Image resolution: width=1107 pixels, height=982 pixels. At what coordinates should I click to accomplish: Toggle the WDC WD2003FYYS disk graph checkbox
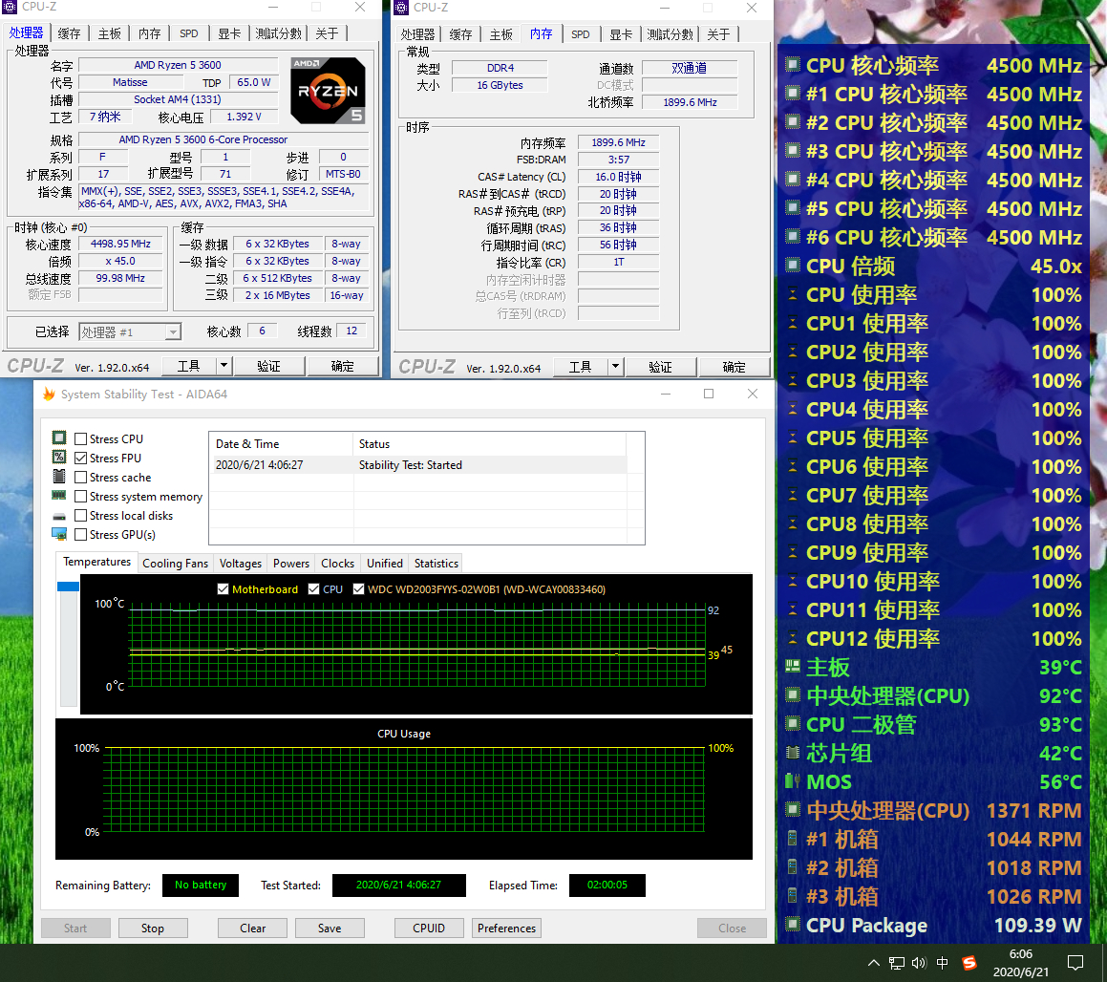pos(358,588)
